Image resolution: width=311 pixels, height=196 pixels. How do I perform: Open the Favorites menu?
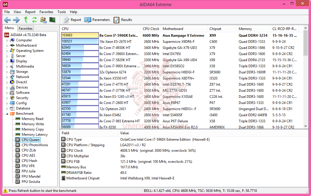tap(46, 12)
